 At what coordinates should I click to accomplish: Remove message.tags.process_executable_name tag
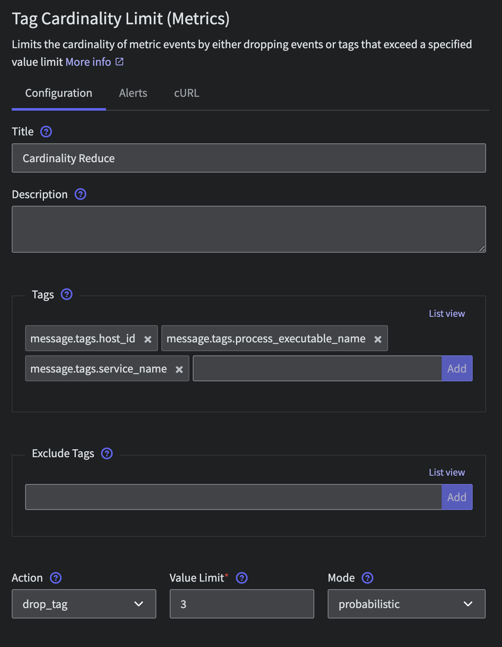pyautogui.click(x=378, y=339)
